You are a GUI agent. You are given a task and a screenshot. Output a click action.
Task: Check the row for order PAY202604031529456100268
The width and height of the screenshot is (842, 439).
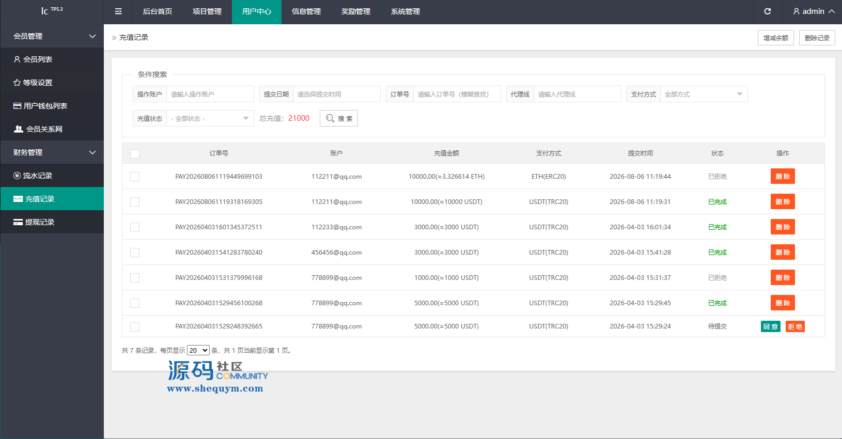coord(135,303)
